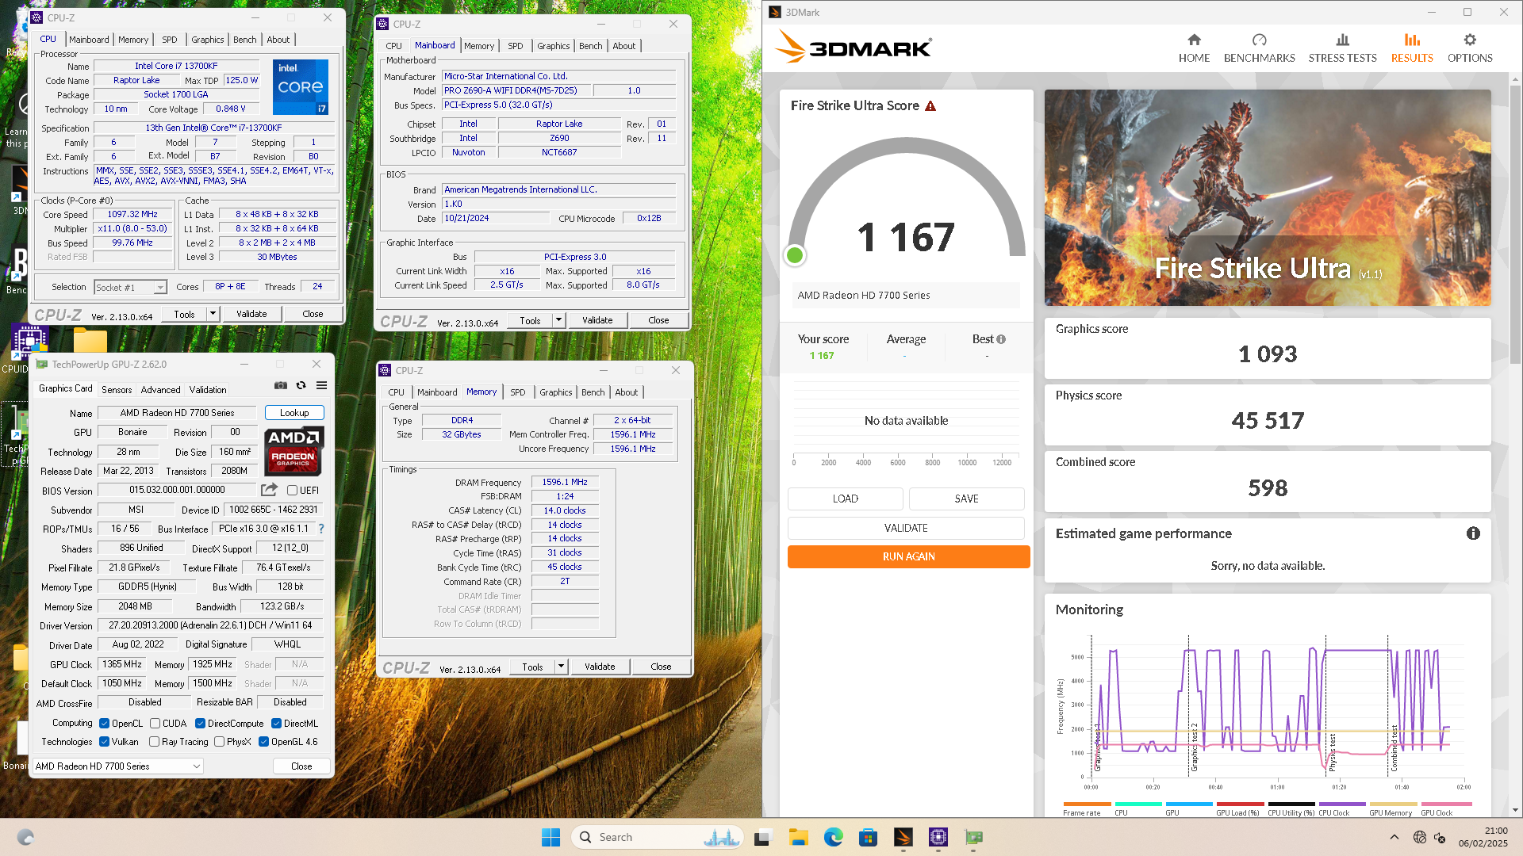Open Tools dropdown arrow in CPU-Z Memory window
Image resolution: width=1523 pixels, height=856 pixels.
(561, 667)
